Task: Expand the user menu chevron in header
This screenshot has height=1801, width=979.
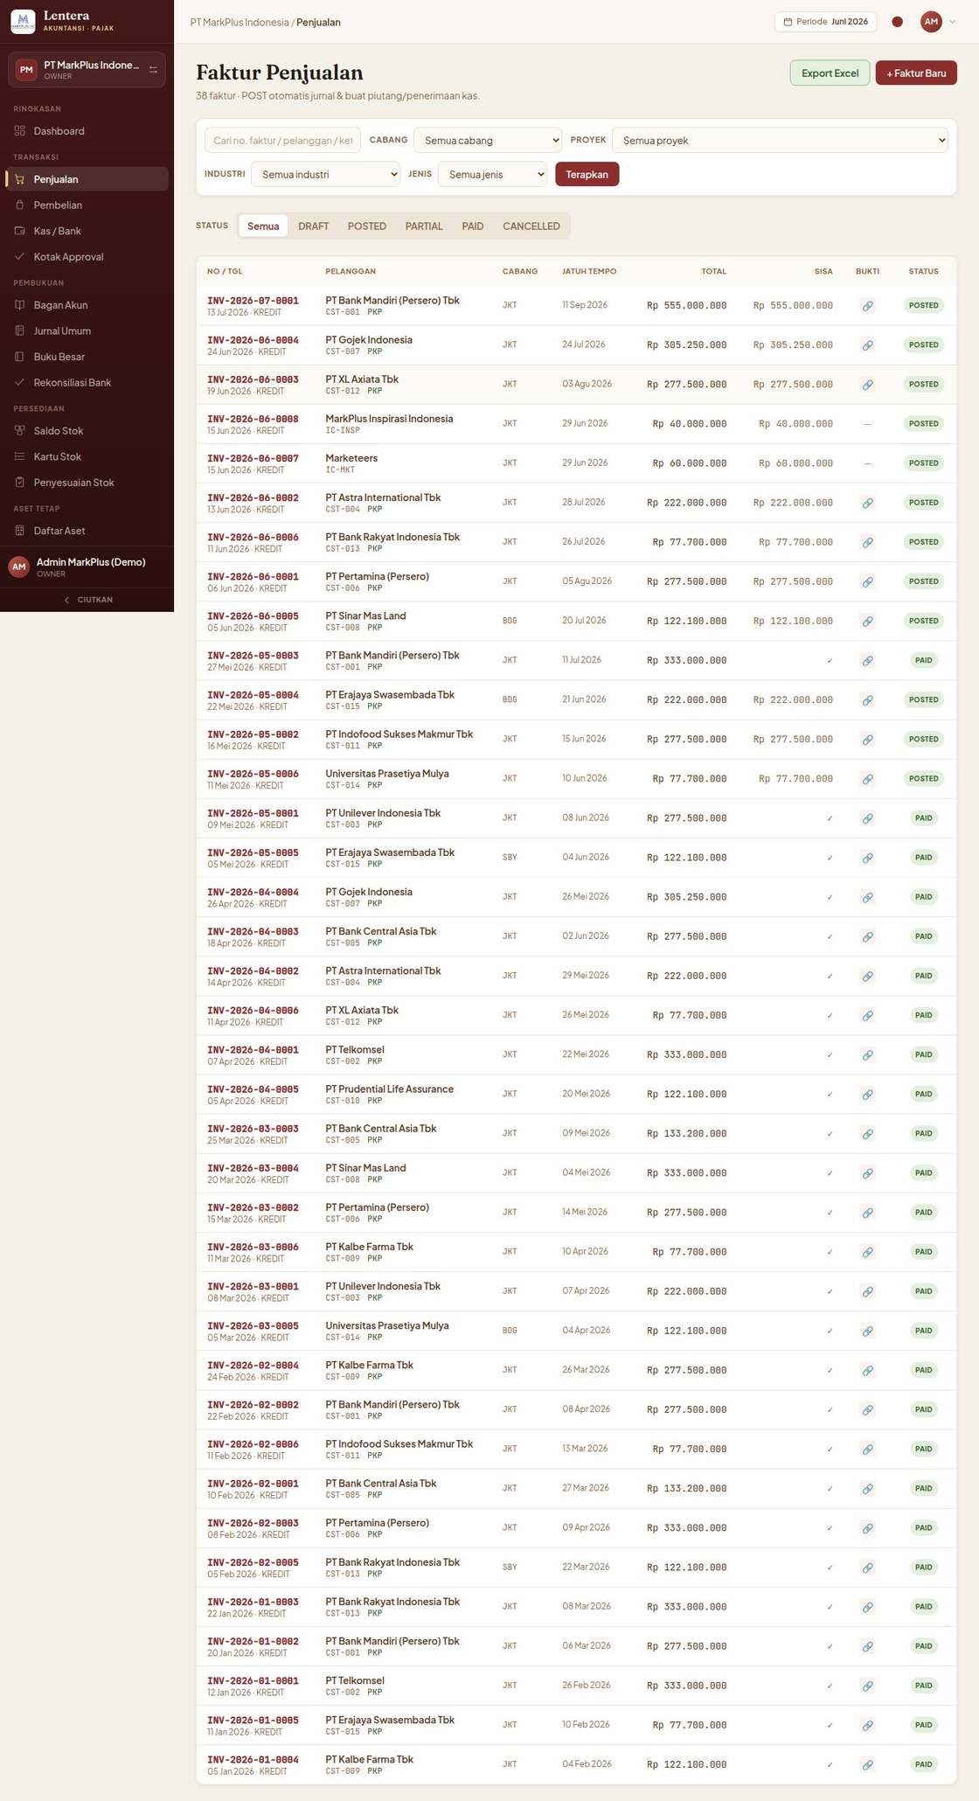Action: point(952,22)
